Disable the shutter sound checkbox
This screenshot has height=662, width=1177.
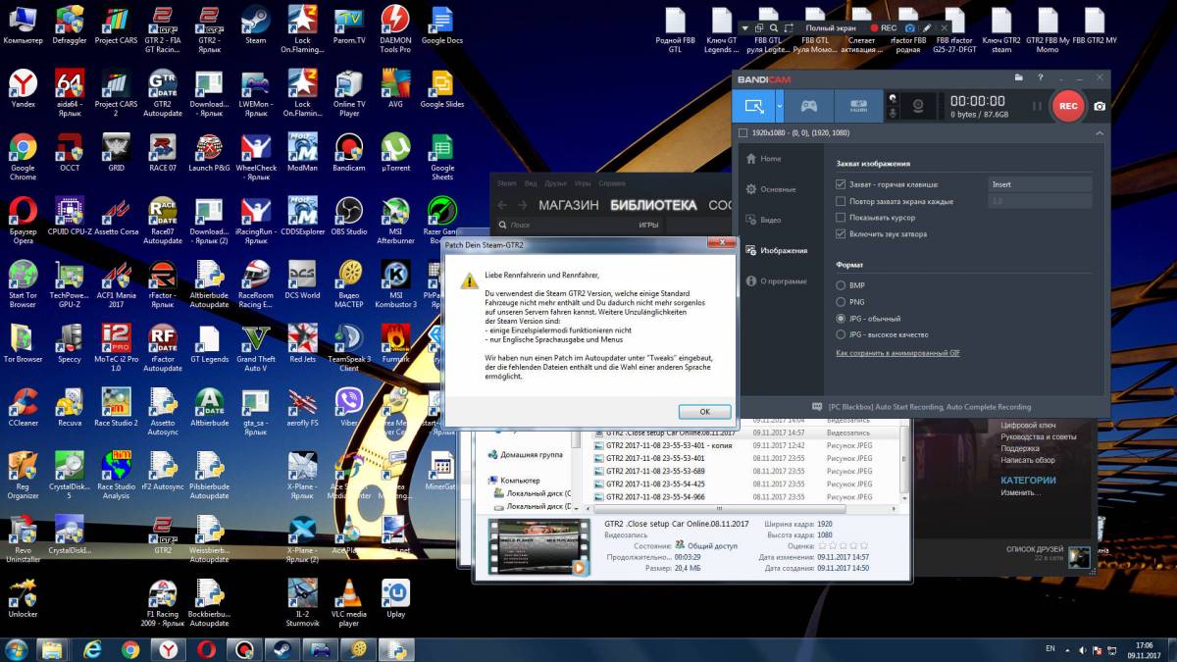coord(841,233)
